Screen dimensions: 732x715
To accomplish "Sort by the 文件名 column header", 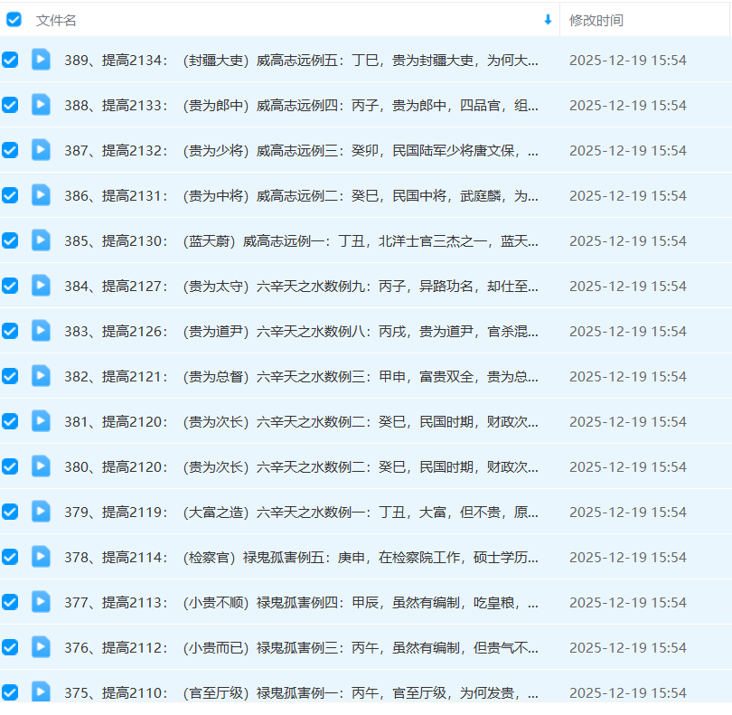I will pos(56,20).
